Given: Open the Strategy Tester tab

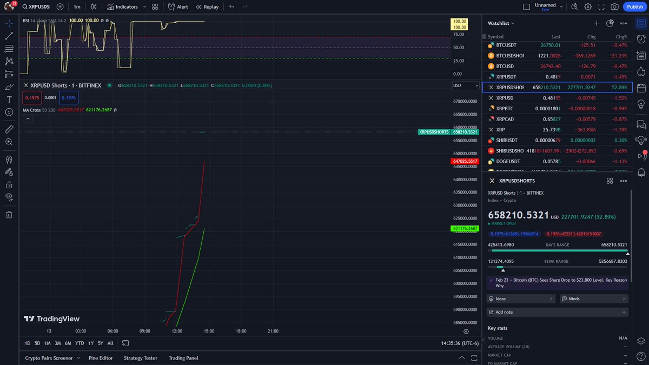Looking at the screenshot, I should 141,358.
